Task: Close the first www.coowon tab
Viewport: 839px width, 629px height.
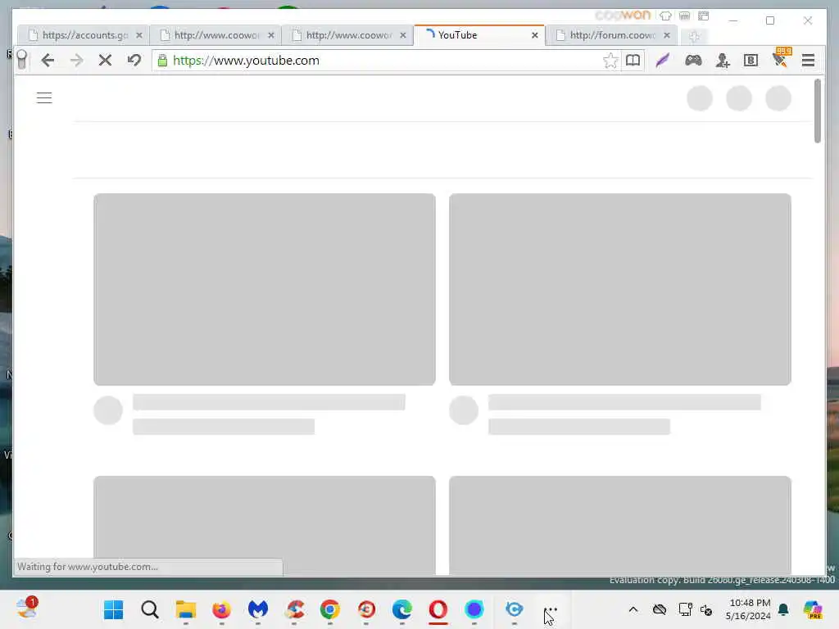Action: [271, 35]
